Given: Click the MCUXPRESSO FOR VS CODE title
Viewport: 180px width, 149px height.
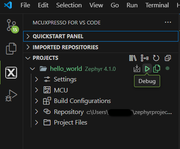Looking at the screenshot, I should (67, 22).
